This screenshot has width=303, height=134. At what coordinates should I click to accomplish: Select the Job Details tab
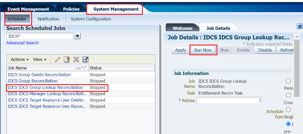(218, 28)
